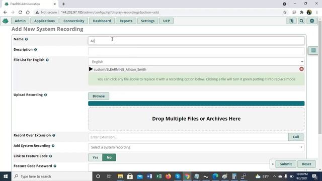This screenshot has width=322, height=181.
Task: Go to the browser home page
Action: [x=28, y=12]
